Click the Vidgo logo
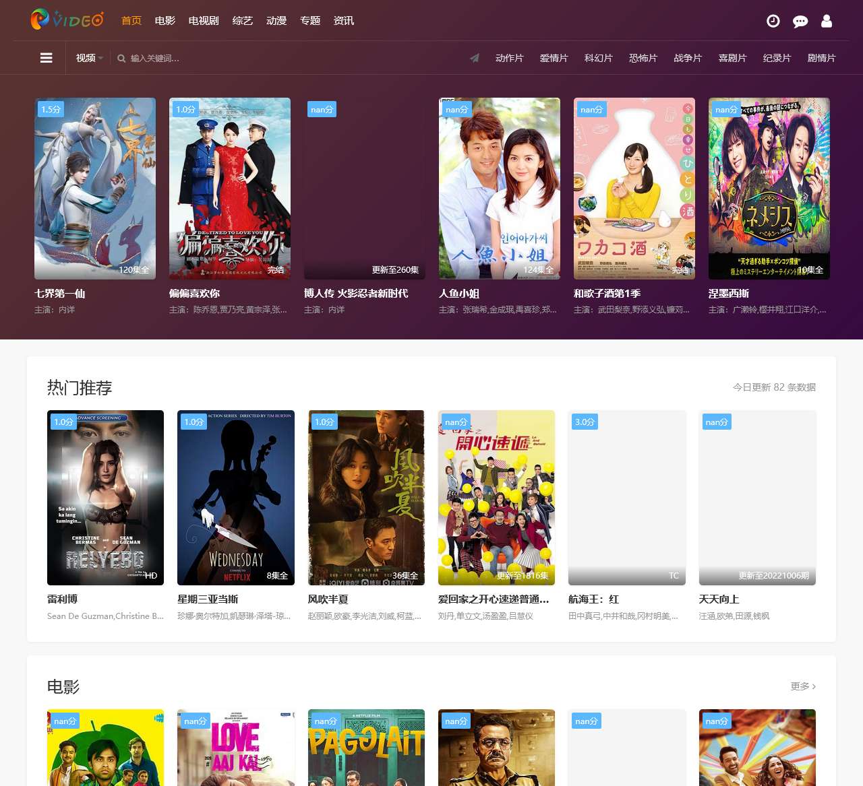Viewport: 863px width, 786px height. [67, 20]
